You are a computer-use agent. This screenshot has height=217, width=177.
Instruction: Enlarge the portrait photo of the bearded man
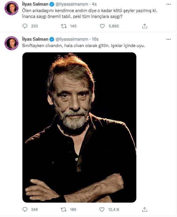point(79,127)
